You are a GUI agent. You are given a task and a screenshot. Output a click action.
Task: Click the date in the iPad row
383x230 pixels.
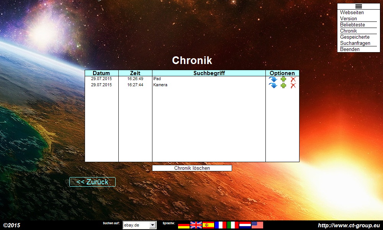101,79
